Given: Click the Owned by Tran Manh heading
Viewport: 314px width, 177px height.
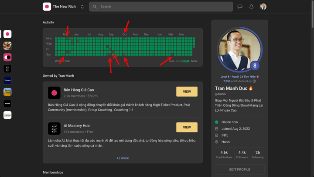Looking at the screenshot, I should (x=58, y=75).
